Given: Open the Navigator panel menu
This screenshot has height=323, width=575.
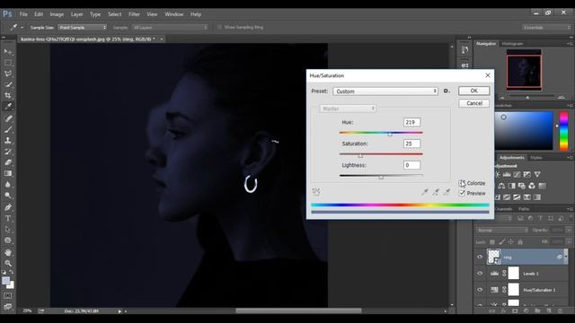Looking at the screenshot, I should (x=570, y=44).
